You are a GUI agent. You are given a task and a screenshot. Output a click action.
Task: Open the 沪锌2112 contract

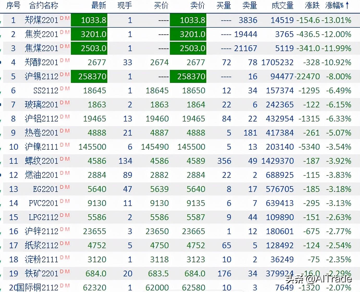coord(41,231)
